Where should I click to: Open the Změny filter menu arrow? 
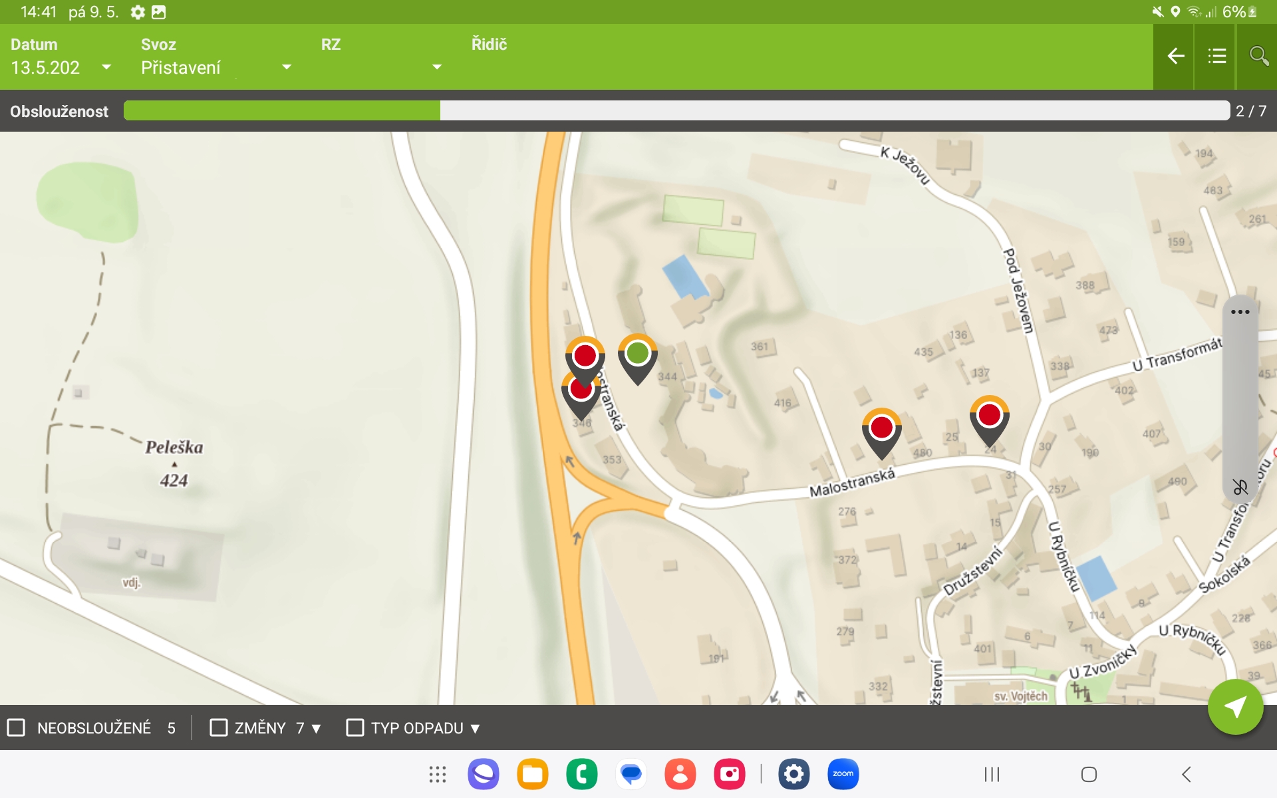tap(317, 729)
